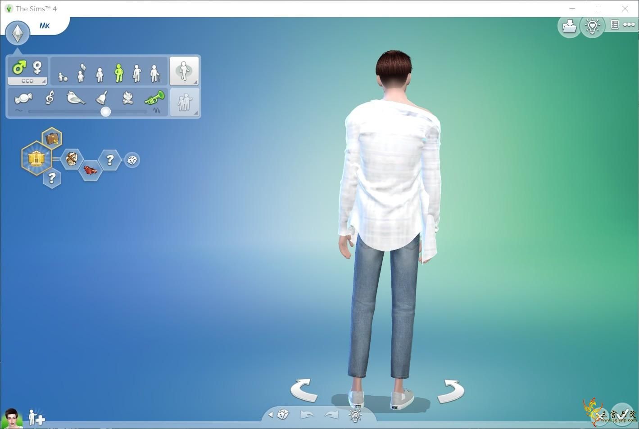Image resolution: width=639 pixels, height=429 pixels.
Task: Click the briefcase bonus trait hexagon
Action: coord(52,138)
